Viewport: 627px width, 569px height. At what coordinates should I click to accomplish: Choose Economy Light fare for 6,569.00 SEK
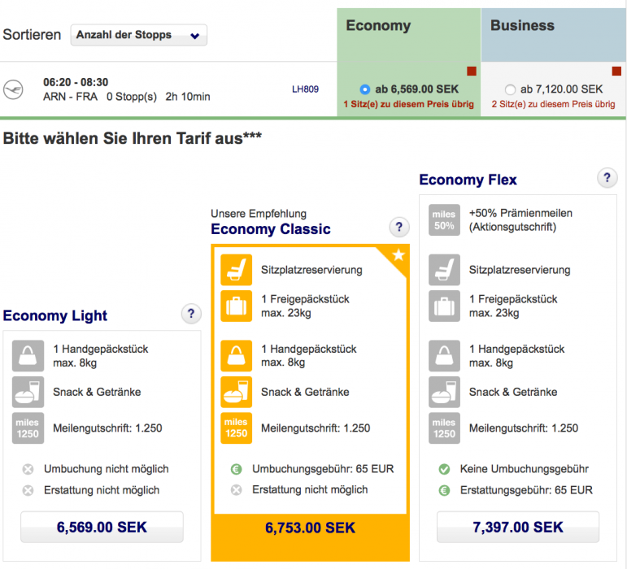coord(102,527)
